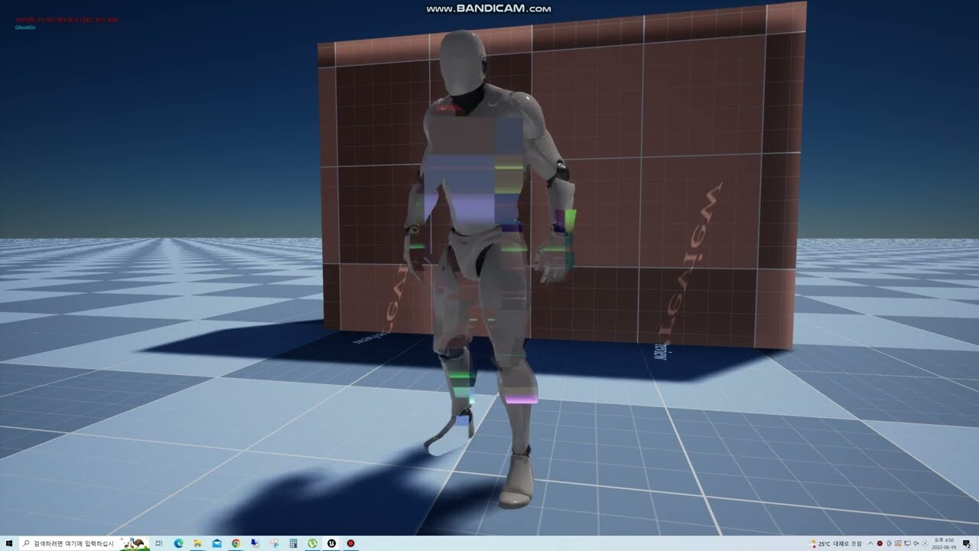Click the www.BANDICAM.com banner link
Viewport: 979px width, 551px height.
coord(489,7)
